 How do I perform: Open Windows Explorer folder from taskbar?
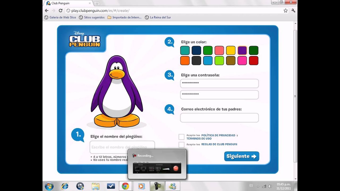(x=95, y=186)
